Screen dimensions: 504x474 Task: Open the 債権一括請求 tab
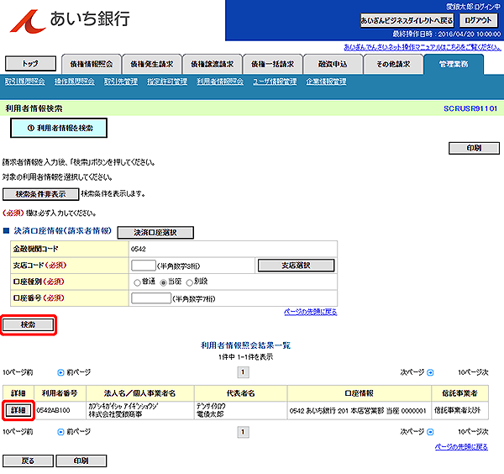(272, 65)
